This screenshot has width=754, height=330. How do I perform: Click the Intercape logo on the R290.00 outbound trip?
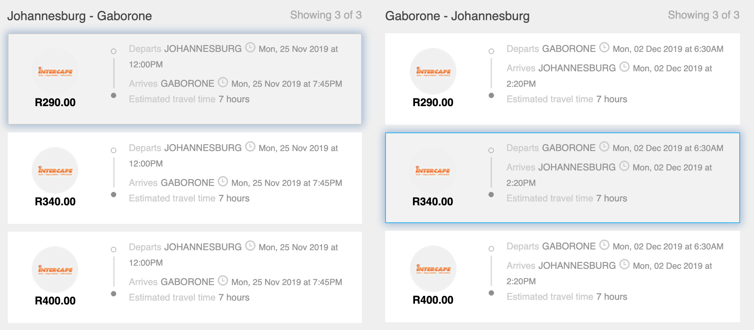click(55, 71)
